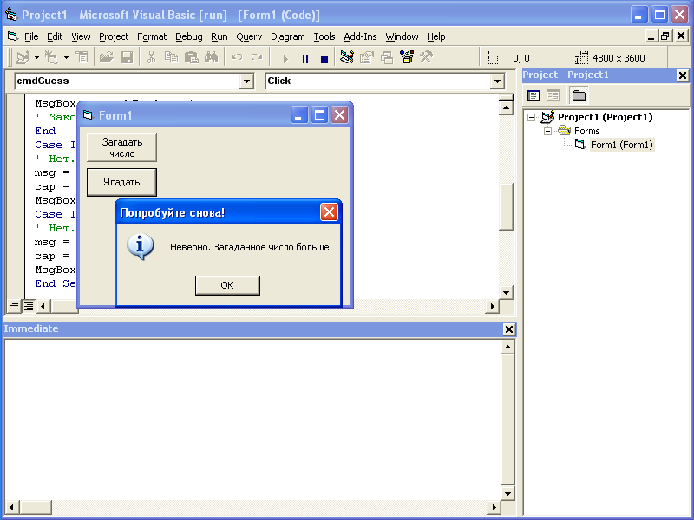This screenshot has width=694, height=520.
Task: Click the Copy toolbar icon
Action: (171, 57)
